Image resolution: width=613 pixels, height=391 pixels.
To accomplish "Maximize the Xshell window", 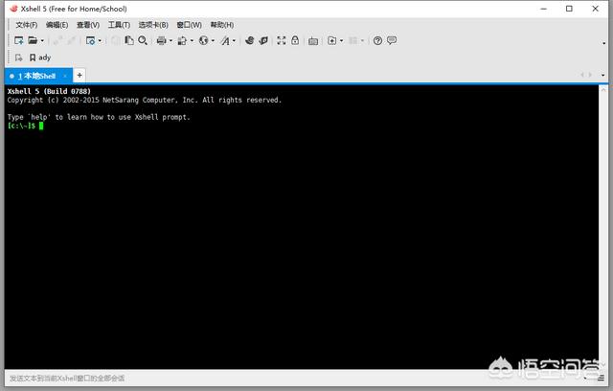I will pos(569,9).
